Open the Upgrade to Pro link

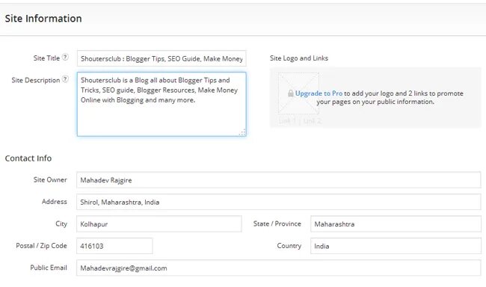(319, 93)
